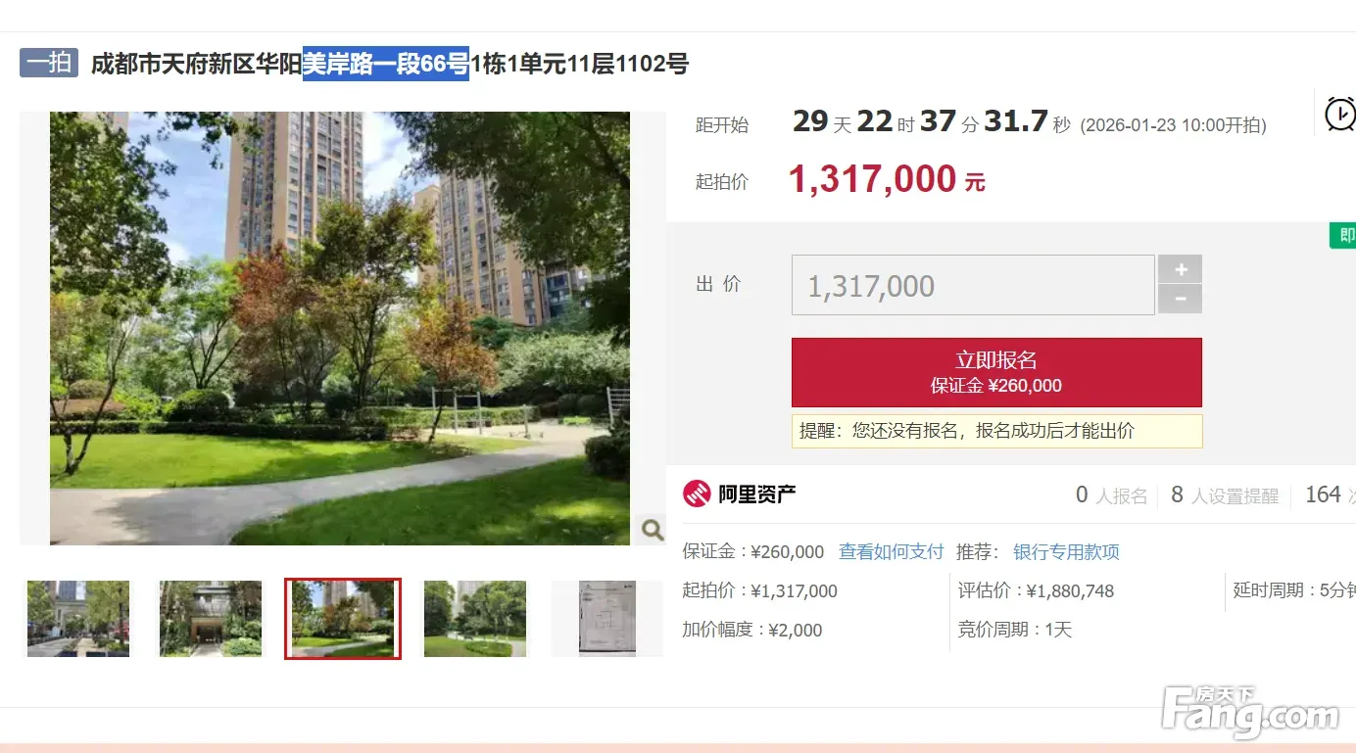Click the 阿里资产 logo icon
The height and width of the screenshot is (753, 1356).
click(x=697, y=494)
